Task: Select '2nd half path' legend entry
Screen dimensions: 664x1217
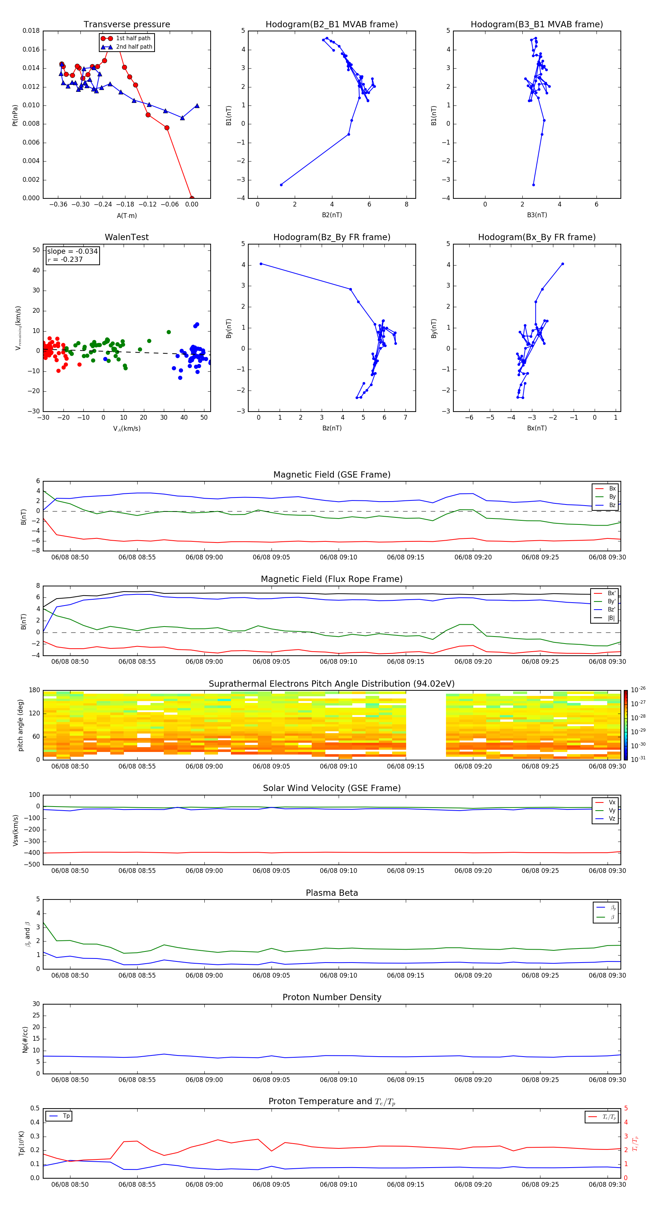Action: pos(127,47)
